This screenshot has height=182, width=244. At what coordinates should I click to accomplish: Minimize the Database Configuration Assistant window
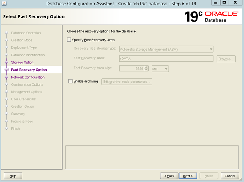tap(216, 2)
